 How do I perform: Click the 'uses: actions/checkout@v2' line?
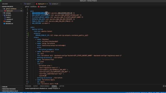(47, 41)
